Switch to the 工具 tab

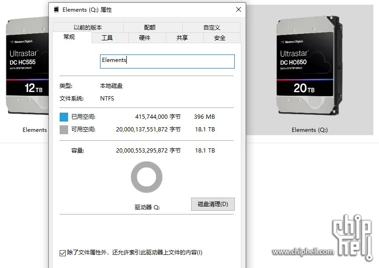(110, 38)
